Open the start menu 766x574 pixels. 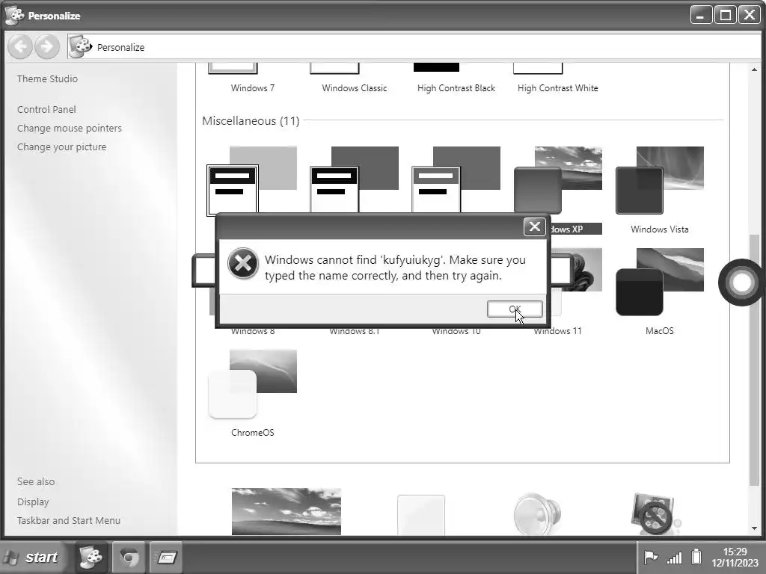[32, 557]
